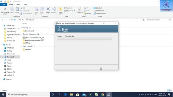Screen dimensions: 173x97
Task: Switch to the Home ribbon tab
Action: [11, 5]
